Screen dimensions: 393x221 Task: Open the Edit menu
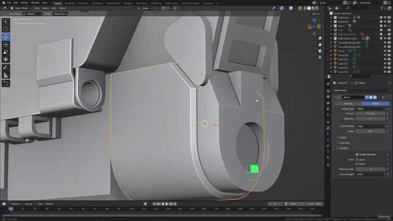[16, 2]
